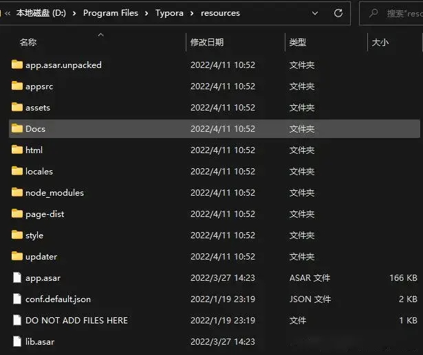
Task: Navigate to Program Files breadcrumb
Action: (x=111, y=13)
